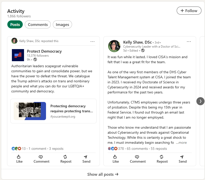View '55 reposts' on Kelly Shaw post

pos(159,149)
